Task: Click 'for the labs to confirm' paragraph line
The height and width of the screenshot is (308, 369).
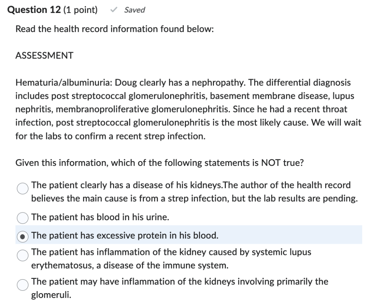Action: pos(110,136)
